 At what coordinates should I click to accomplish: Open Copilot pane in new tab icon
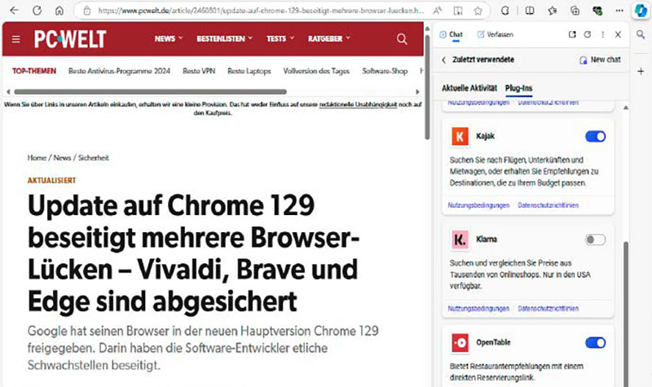click(572, 34)
